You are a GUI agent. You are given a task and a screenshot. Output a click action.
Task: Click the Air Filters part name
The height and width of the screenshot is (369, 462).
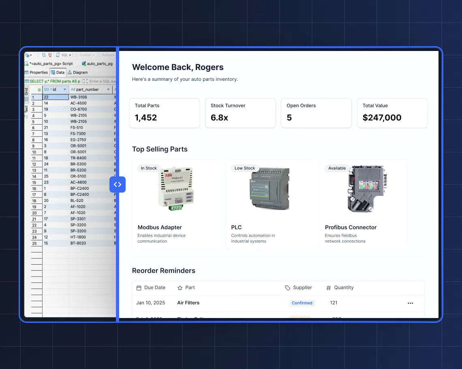tap(188, 303)
